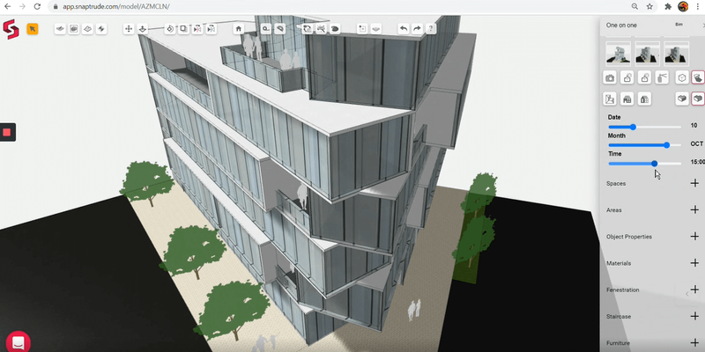The width and height of the screenshot is (705, 352).
Task: Click the home view icon
Action: [238, 28]
